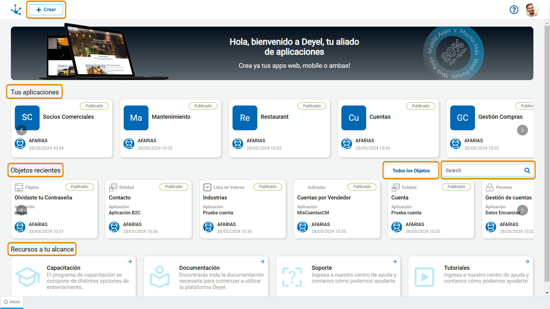Focus the Search input field

coord(488,171)
